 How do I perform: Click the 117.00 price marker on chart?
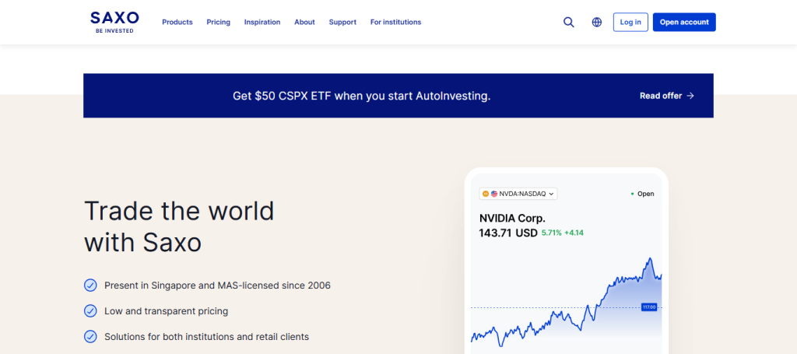(x=649, y=307)
